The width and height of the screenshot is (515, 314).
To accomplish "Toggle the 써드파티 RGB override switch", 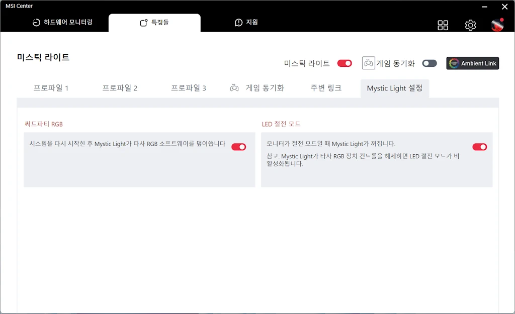I will [239, 147].
